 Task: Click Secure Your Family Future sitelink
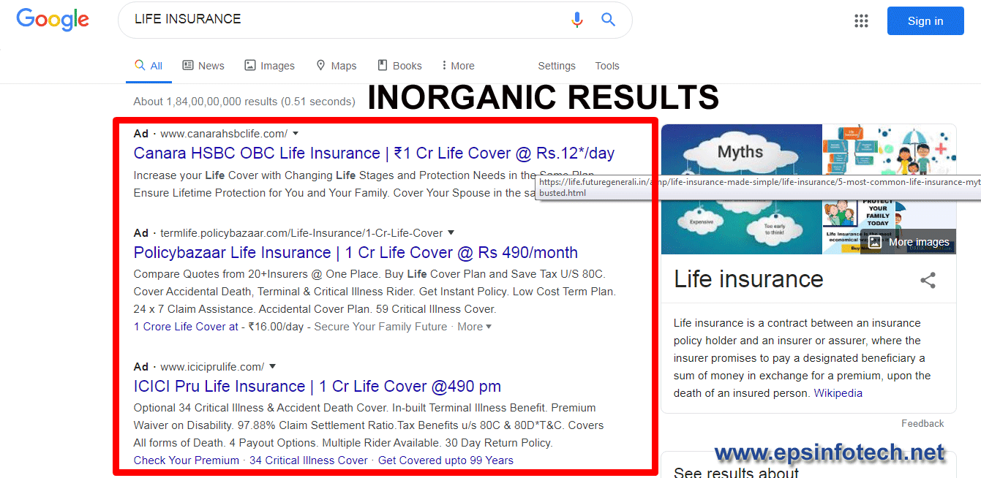tap(380, 327)
